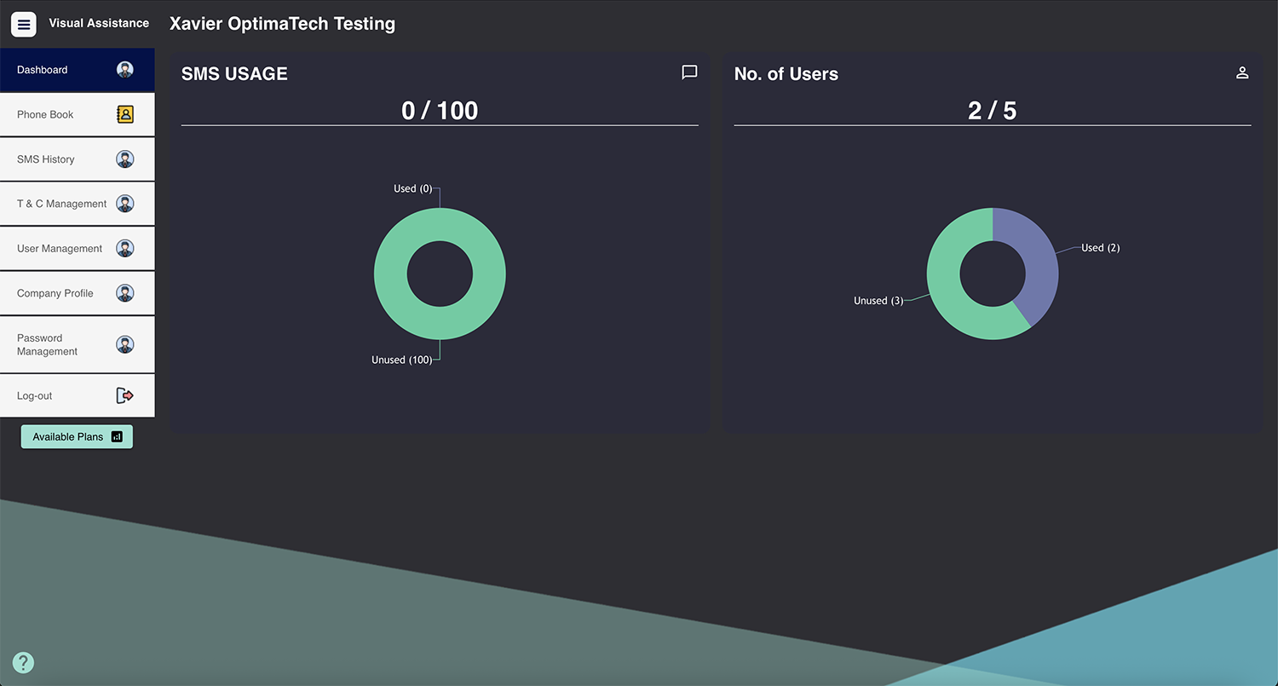Click the T & C Management avatar icon
The image size is (1278, 686).
(x=125, y=204)
